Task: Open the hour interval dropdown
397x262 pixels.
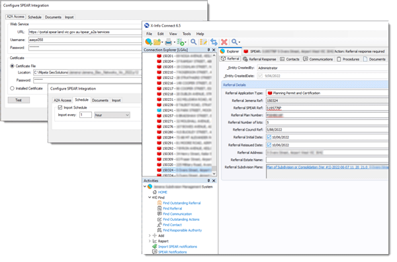Action: [x=112, y=115]
